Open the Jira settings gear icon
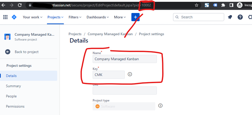 click(250, 17)
